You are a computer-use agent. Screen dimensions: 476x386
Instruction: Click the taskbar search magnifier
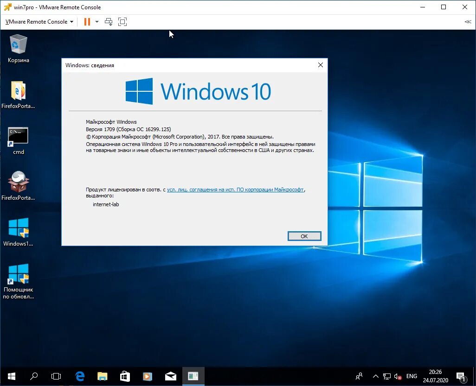click(x=34, y=376)
